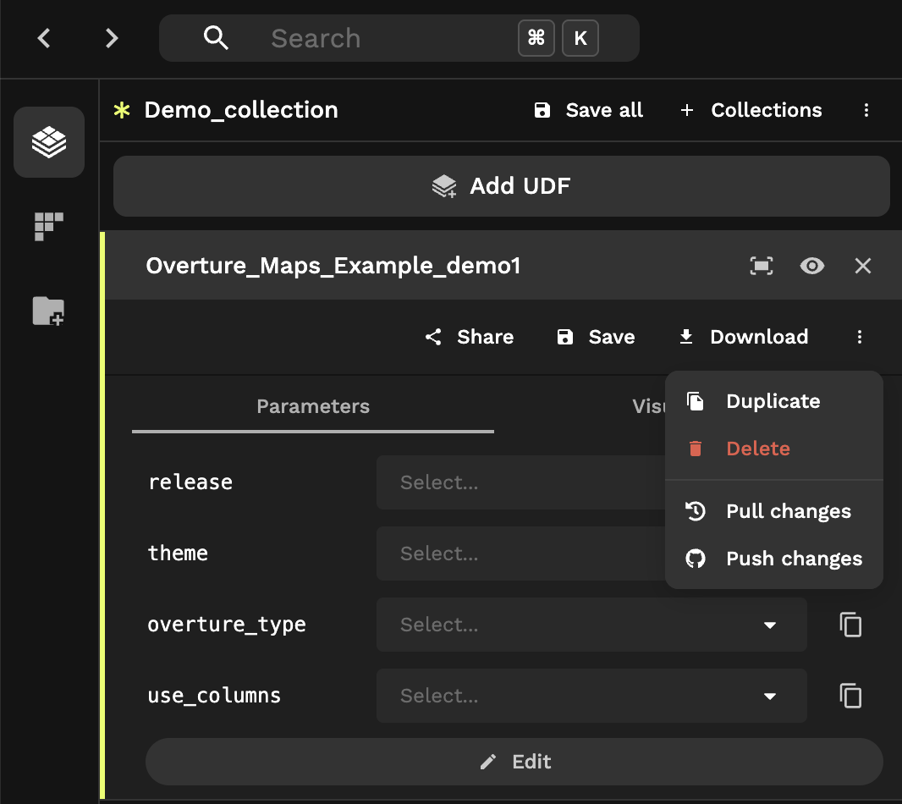
Task: Click the release parameter label
Action: click(190, 482)
